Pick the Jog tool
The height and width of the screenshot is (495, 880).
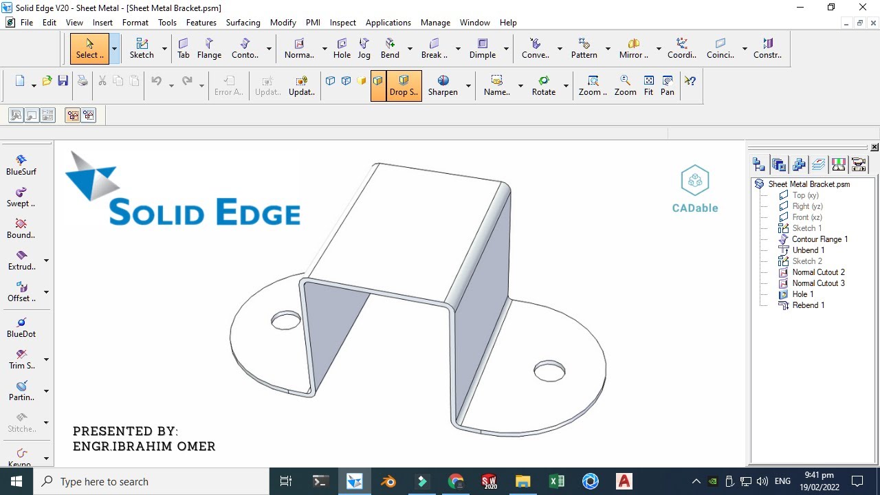point(364,49)
